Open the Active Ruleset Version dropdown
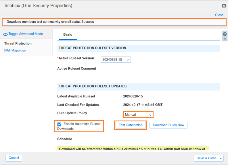 (116, 60)
